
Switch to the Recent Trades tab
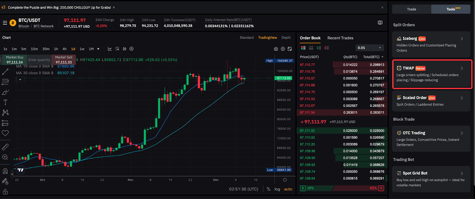(x=340, y=38)
